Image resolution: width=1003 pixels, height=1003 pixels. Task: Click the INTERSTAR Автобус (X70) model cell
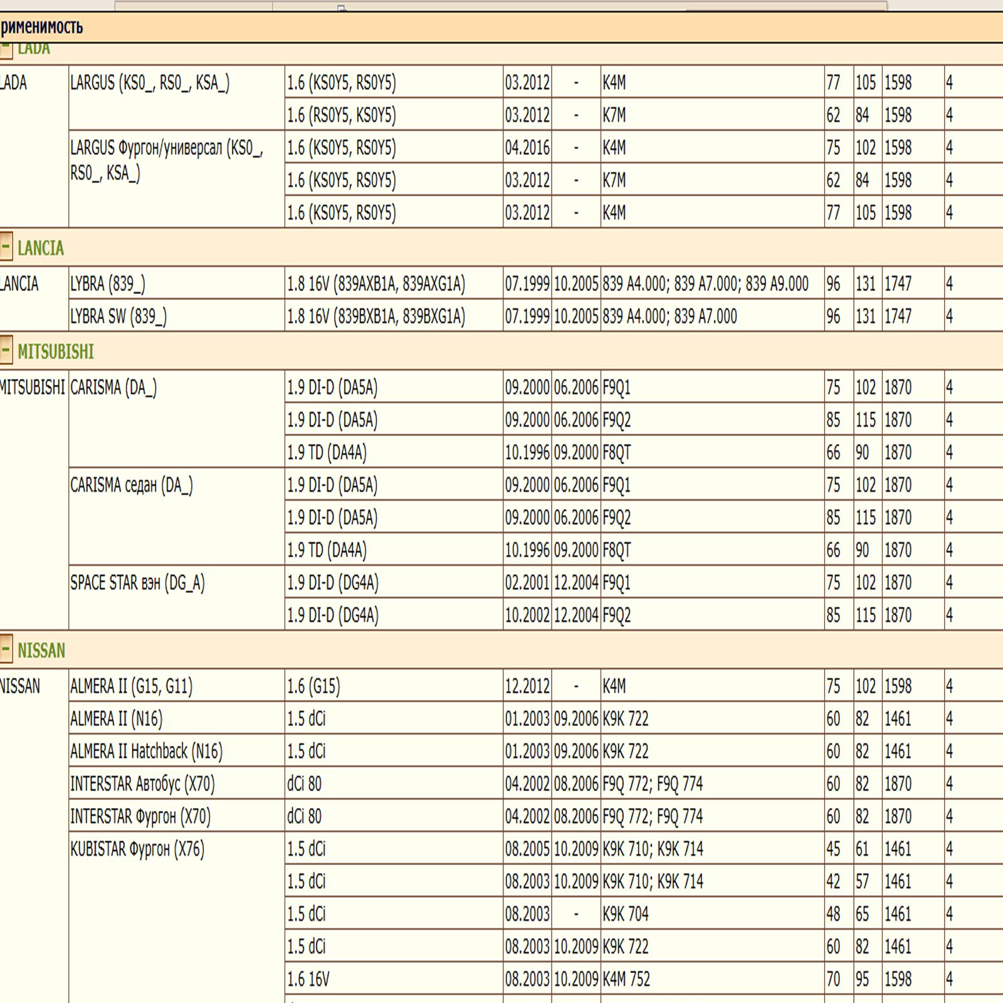click(x=142, y=784)
